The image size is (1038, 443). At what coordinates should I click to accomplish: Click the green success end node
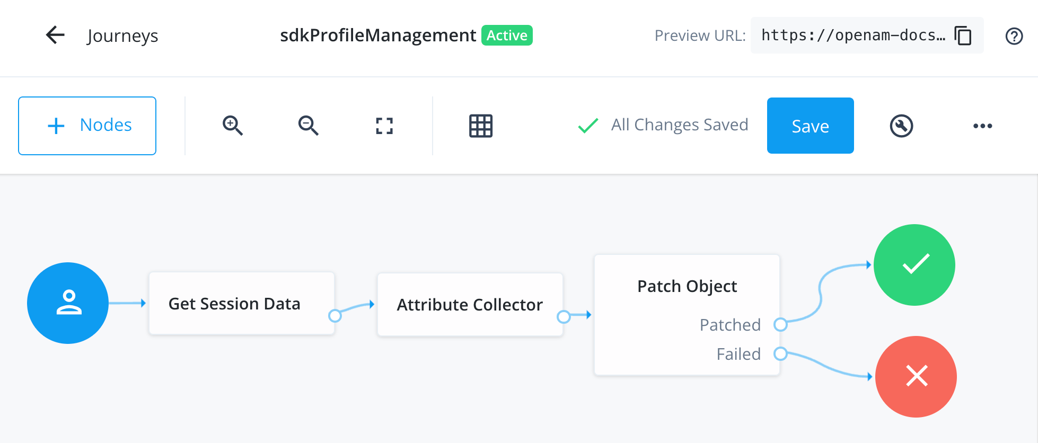[x=914, y=265]
